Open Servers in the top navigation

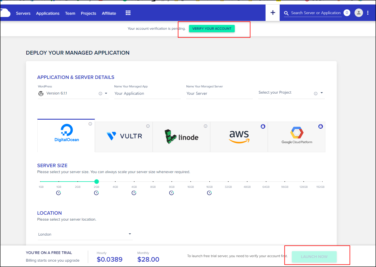point(23,13)
